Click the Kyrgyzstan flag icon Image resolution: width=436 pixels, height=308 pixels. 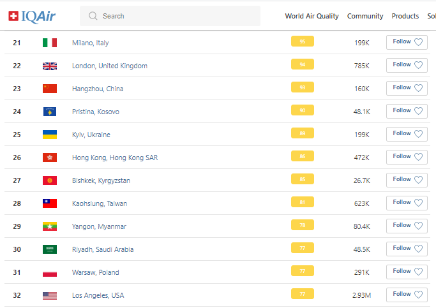[50, 180]
